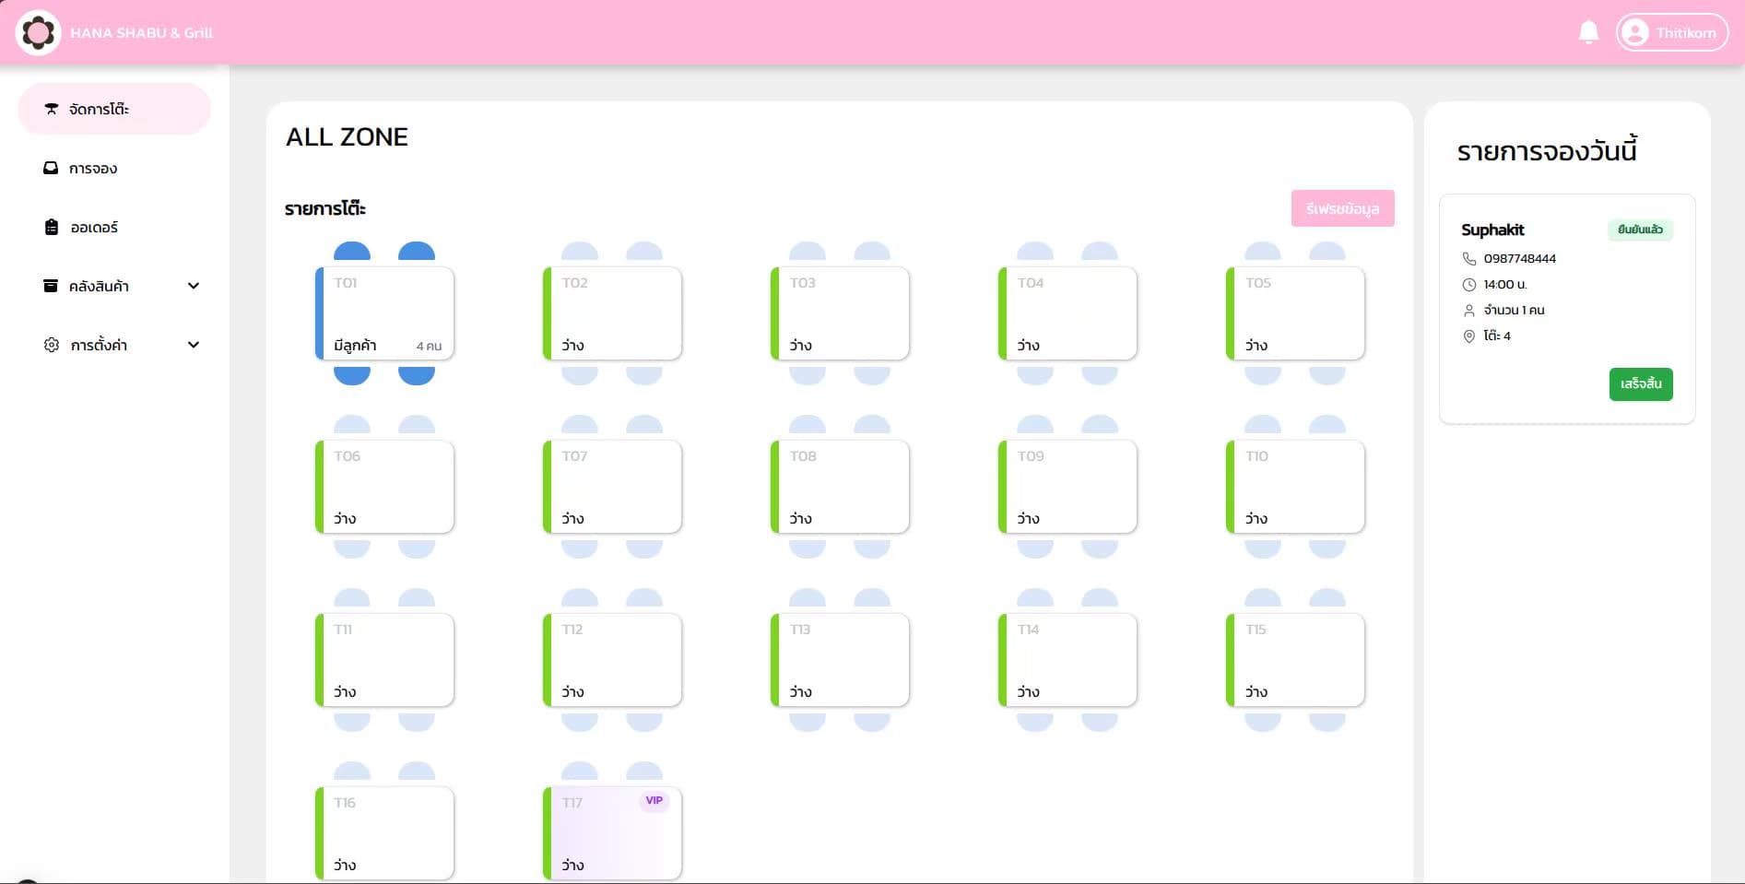Open orders via the clipboard icon next to ออเดอร์

click(52, 227)
